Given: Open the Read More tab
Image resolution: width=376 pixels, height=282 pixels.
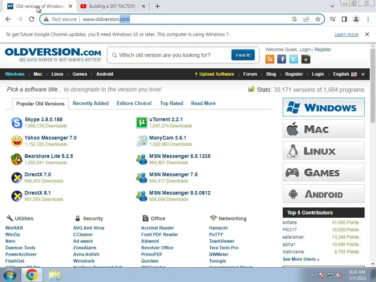Looking at the screenshot, I should (203, 103).
